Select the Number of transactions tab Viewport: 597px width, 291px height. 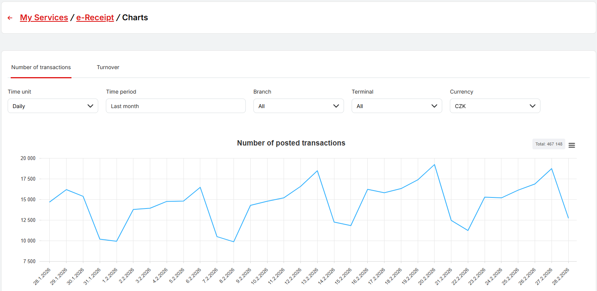pyautogui.click(x=41, y=68)
